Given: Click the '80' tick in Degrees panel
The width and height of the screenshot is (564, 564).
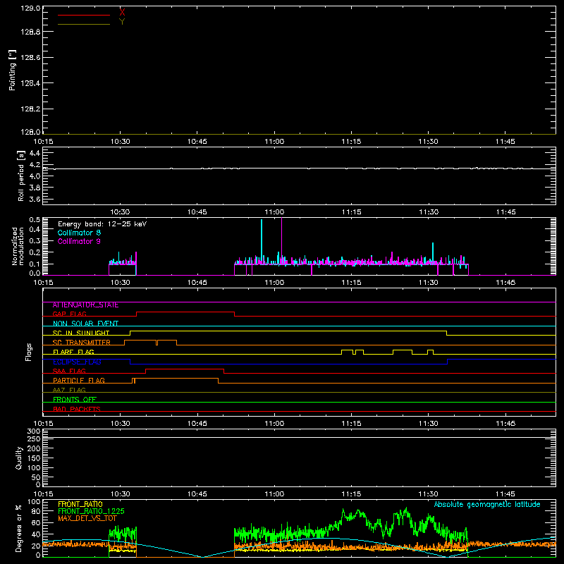Looking at the screenshot, I should (36, 511).
